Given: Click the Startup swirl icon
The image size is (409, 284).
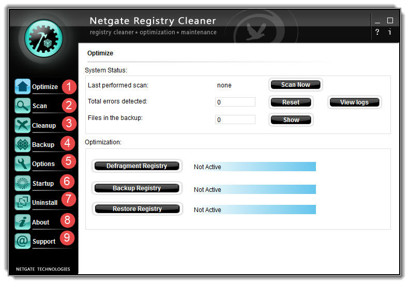Looking at the screenshot, I should pyautogui.click(x=22, y=183).
